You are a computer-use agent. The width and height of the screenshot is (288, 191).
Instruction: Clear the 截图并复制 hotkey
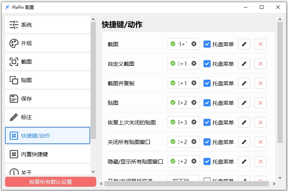(194, 83)
